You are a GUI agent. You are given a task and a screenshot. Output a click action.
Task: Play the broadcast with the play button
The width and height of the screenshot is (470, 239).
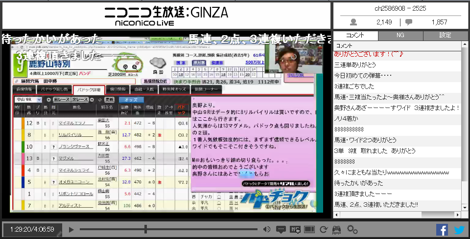pos(71,230)
